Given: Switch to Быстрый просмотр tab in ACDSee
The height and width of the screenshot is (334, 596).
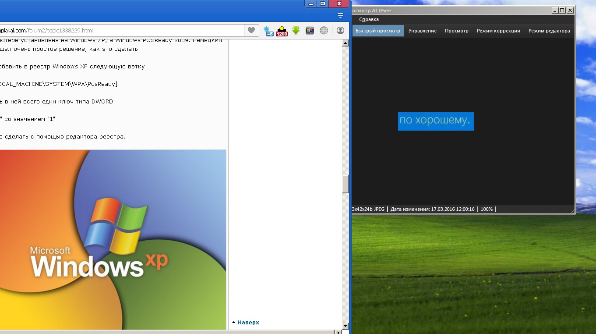Looking at the screenshot, I should (x=377, y=31).
